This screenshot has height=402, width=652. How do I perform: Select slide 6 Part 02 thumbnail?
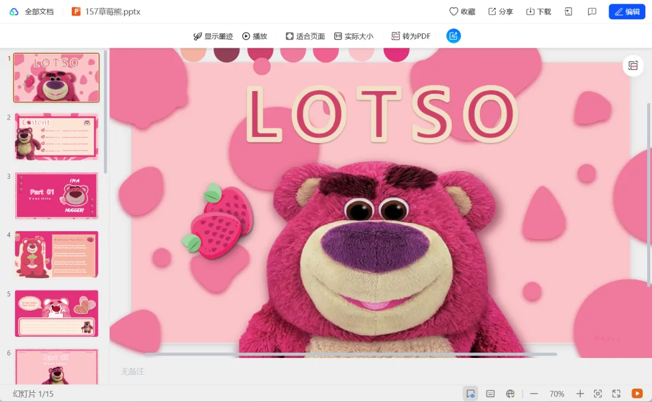click(x=57, y=366)
